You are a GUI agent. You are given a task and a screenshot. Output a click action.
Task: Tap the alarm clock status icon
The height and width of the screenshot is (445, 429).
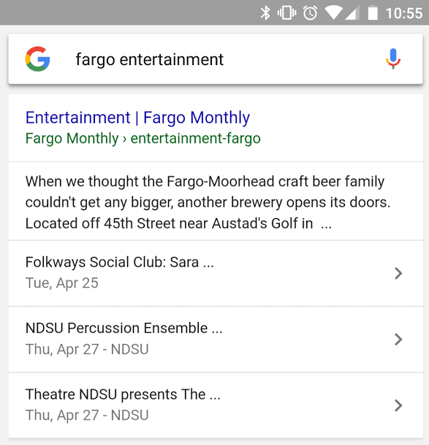point(311,13)
